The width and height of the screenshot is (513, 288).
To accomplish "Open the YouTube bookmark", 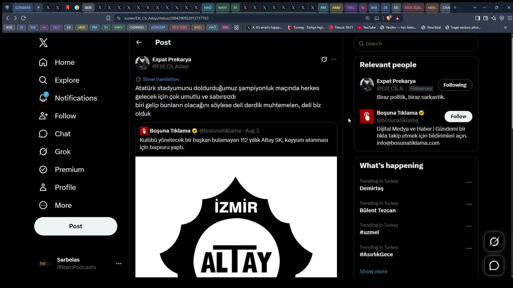I will click(x=366, y=28).
